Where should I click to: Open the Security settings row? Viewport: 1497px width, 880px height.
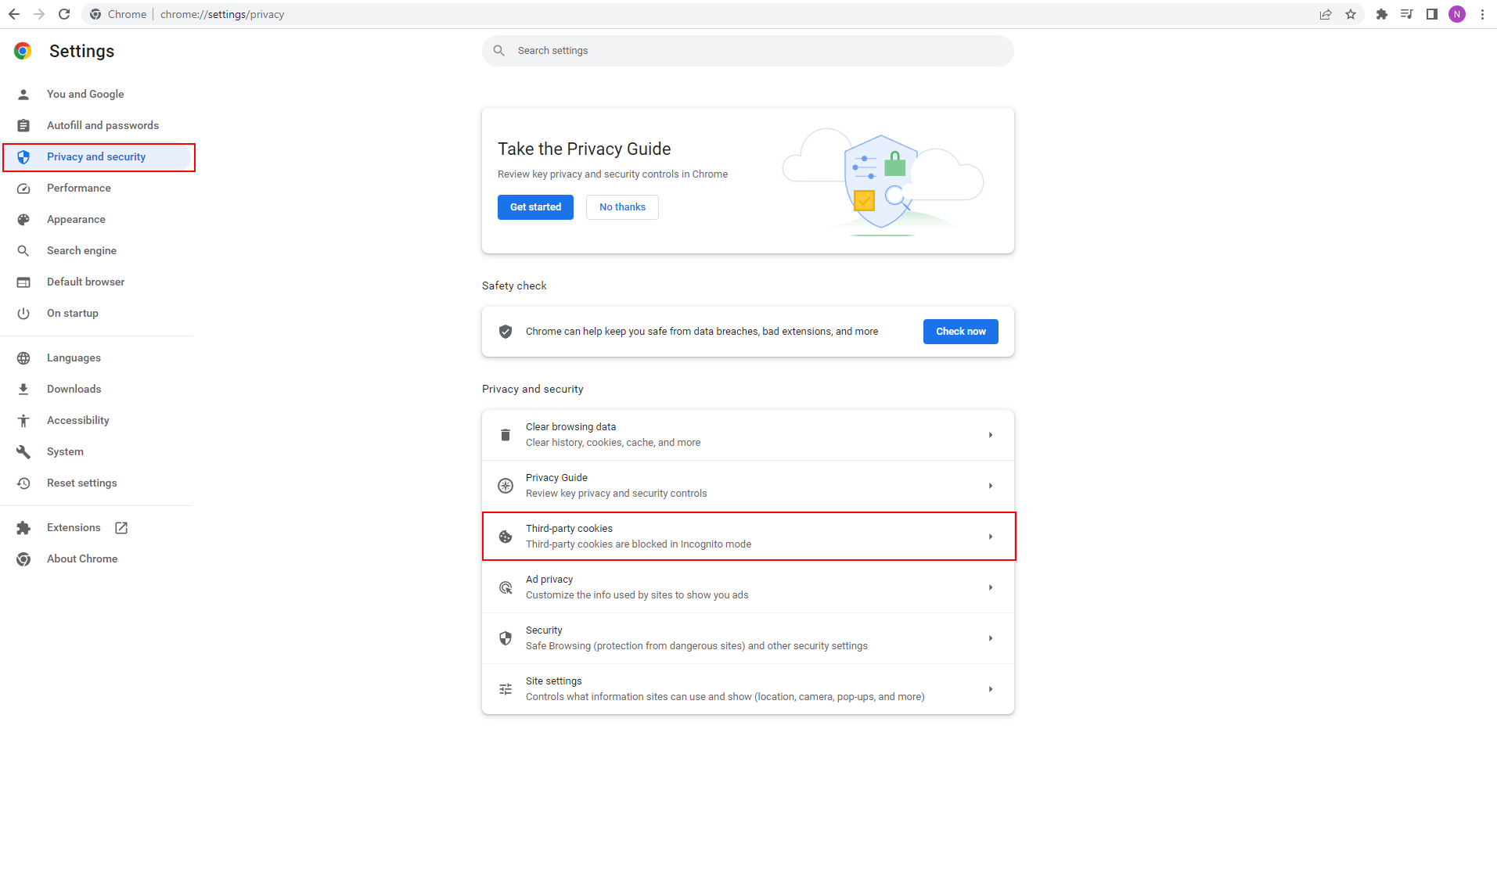[x=747, y=638]
